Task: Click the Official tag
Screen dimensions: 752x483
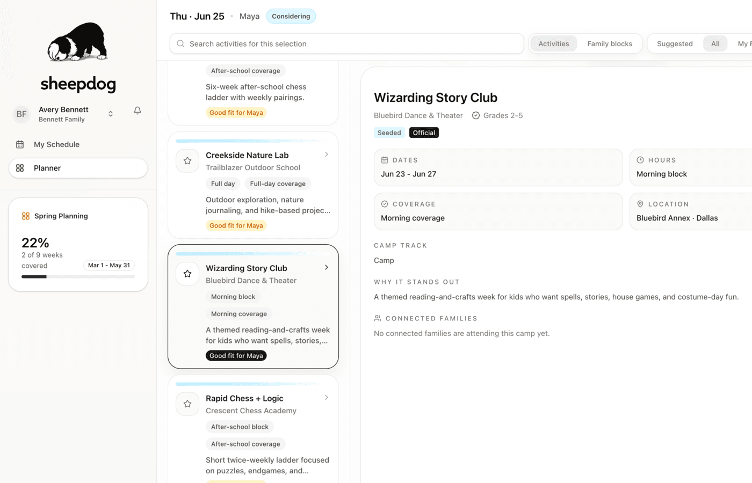Action: pyautogui.click(x=424, y=133)
